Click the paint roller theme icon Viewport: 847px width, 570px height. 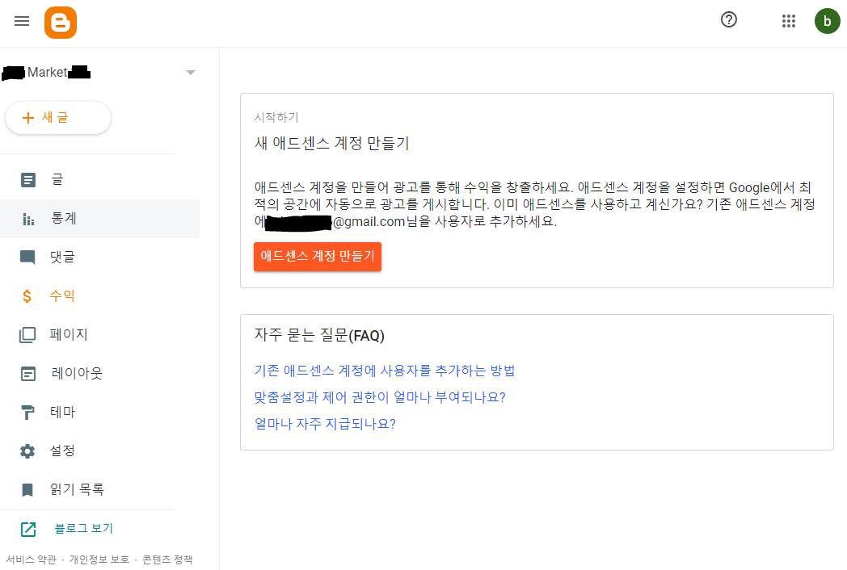point(27,413)
